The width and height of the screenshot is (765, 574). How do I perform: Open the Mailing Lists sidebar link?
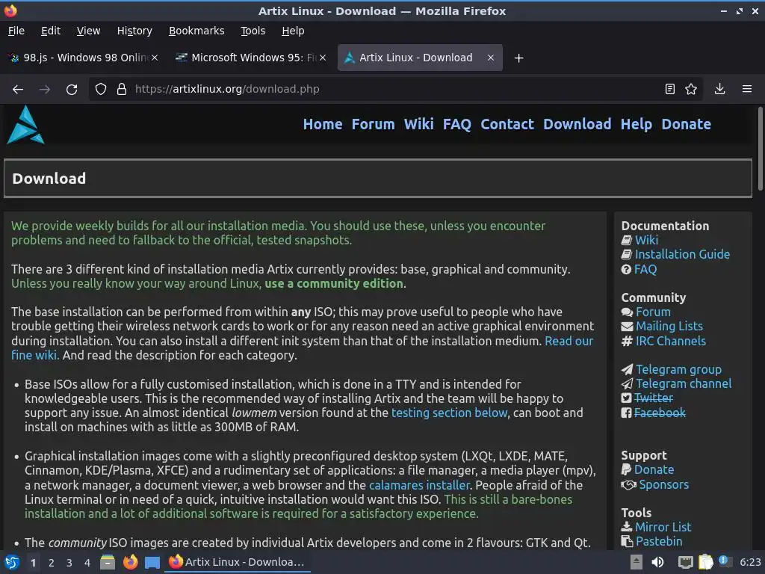[669, 327]
